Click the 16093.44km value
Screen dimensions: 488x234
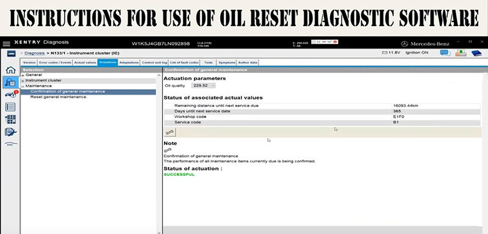[x=406, y=106]
